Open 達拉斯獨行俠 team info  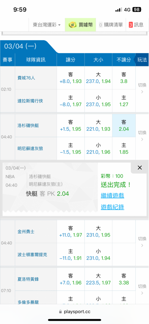(30, 101)
